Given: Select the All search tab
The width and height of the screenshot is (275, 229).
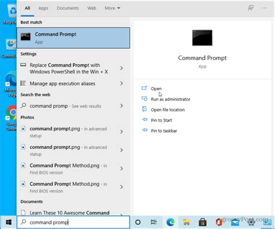Looking at the screenshot, I should pyautogui.click(x=27, y=8).
